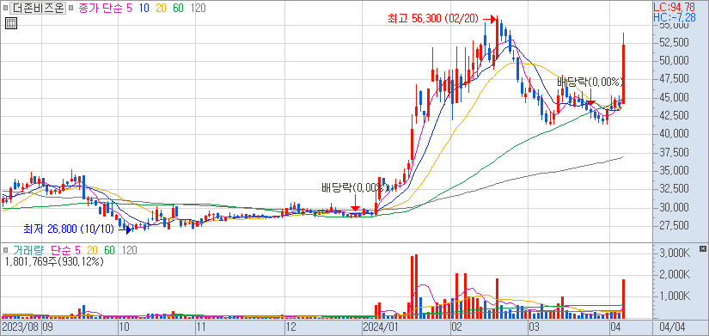Screen dimensions: 709x336
Task: Select the 종가 단순 price indicator label
Action: pos(101,8)
